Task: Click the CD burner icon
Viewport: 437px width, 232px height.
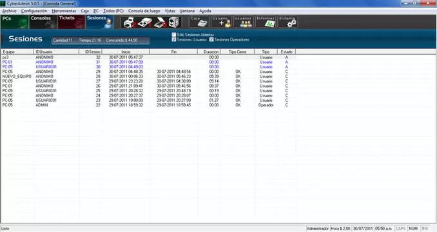Action: point(174,23)
